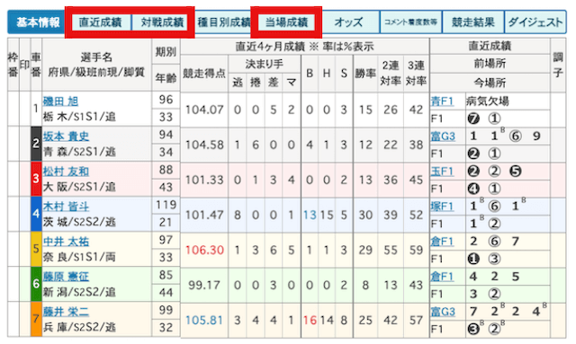Select score 104.58 for 坂本
Screen dimensions: 576x344
point(204,145)
